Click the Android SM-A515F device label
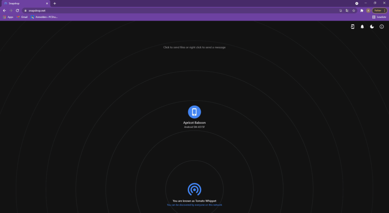 [194, 127]
